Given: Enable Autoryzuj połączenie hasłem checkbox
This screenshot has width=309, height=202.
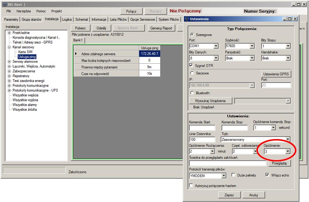Looking at the screenshot, I should (191, 185).
